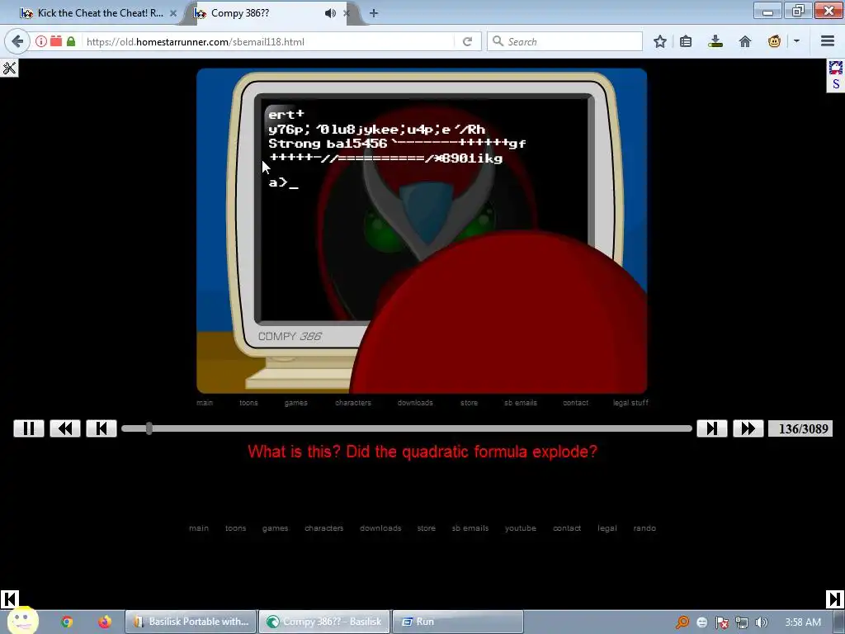Open 'main' in the bottom navigation

tap(199, 528)
